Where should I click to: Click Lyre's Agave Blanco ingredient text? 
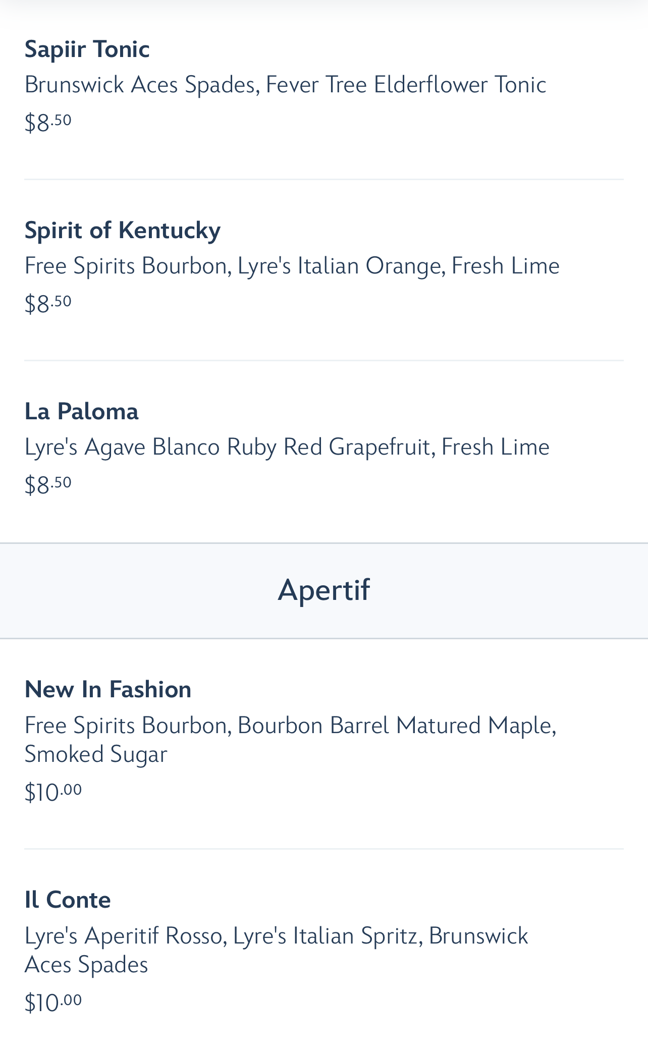click(122, 447)
